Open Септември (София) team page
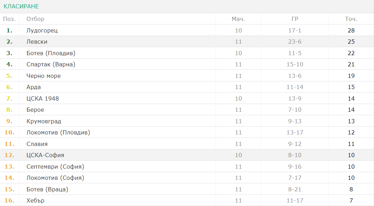Screen dimensions: 374x206 pos(55,167)
